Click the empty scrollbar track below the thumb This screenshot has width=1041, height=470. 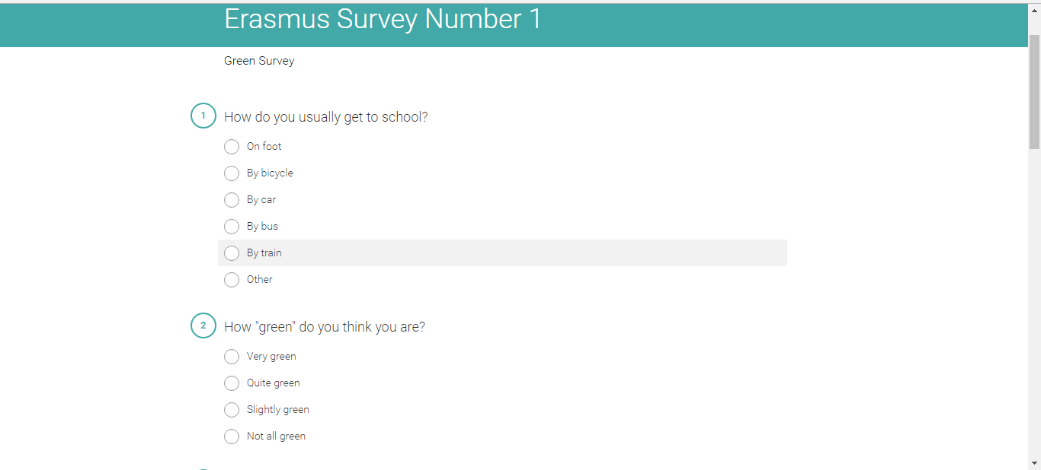point(1034,304)
